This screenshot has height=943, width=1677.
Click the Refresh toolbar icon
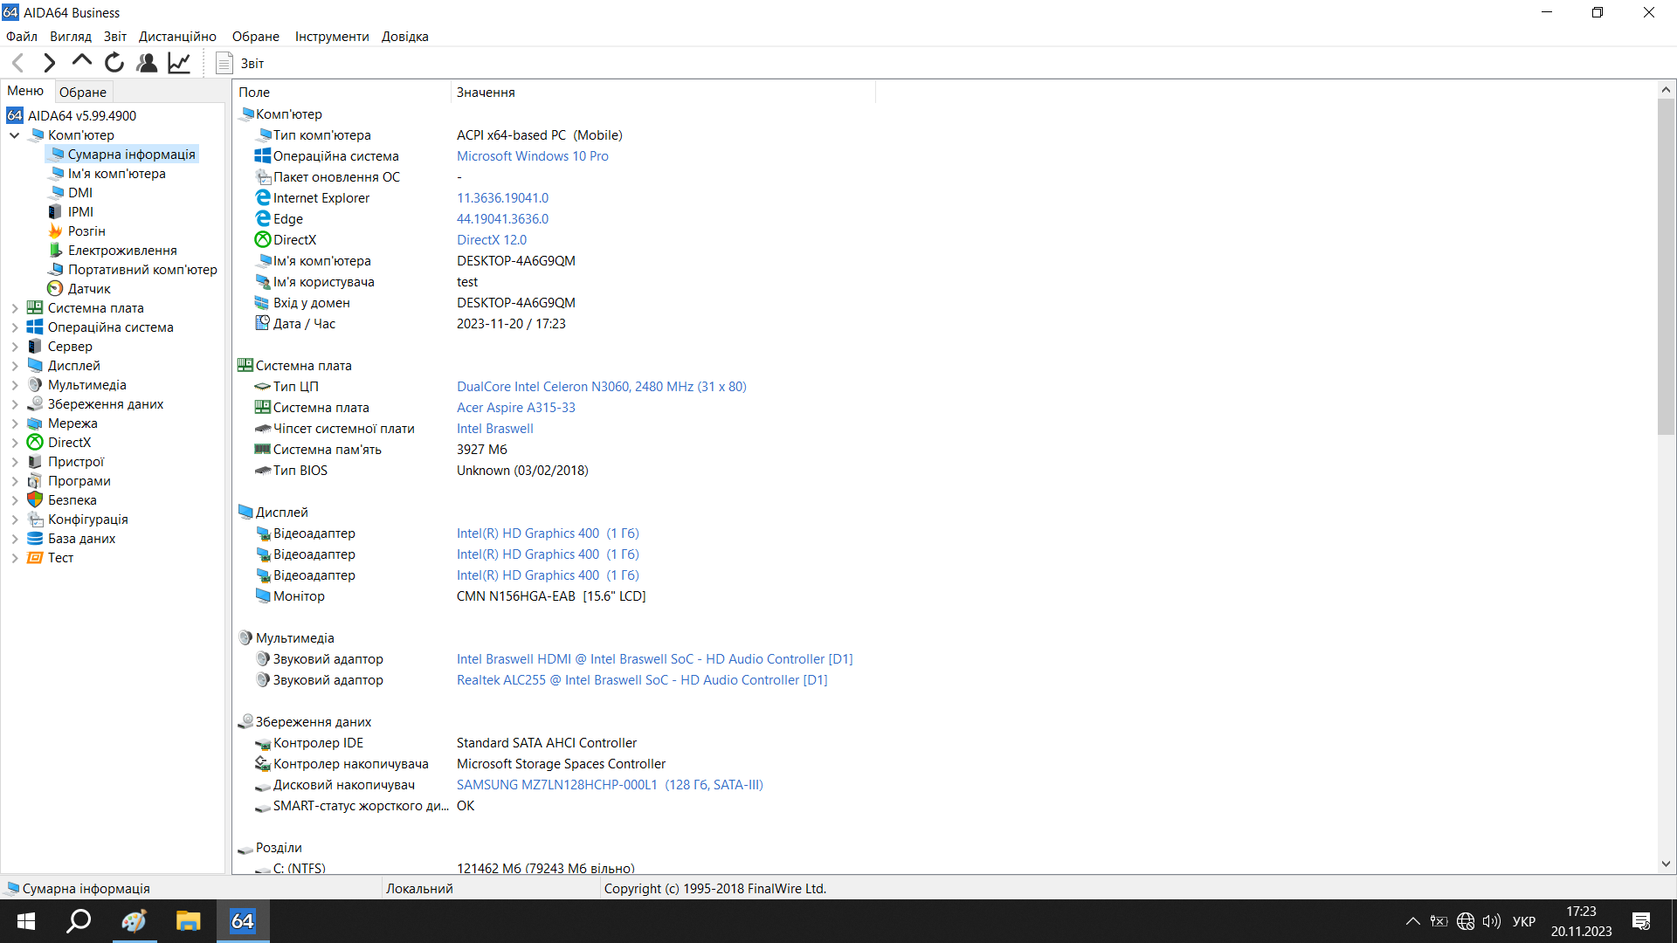(114, 63)
